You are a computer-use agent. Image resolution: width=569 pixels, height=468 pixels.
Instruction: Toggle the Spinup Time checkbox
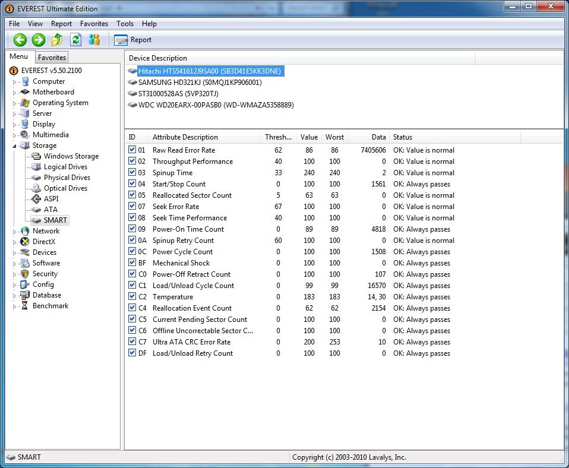[132, 172]
